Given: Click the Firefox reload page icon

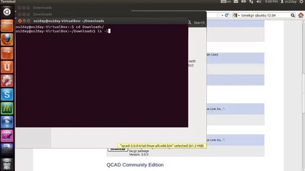Looking at the screenshot, I should point(227,15).
